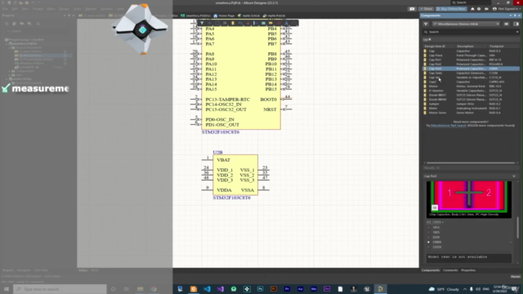Select the C0805 footprint radio button
Screen dimensions: 523x294
click(428, 243)
